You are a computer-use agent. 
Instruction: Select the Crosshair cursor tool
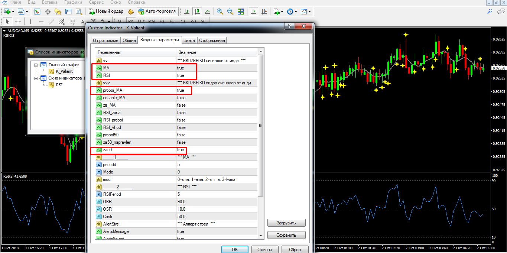click(17, 22)
